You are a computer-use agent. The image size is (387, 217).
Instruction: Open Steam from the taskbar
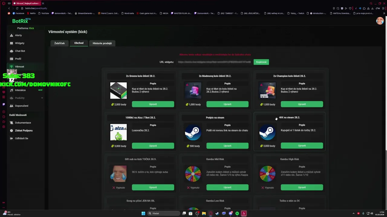[x=217, y=213]
